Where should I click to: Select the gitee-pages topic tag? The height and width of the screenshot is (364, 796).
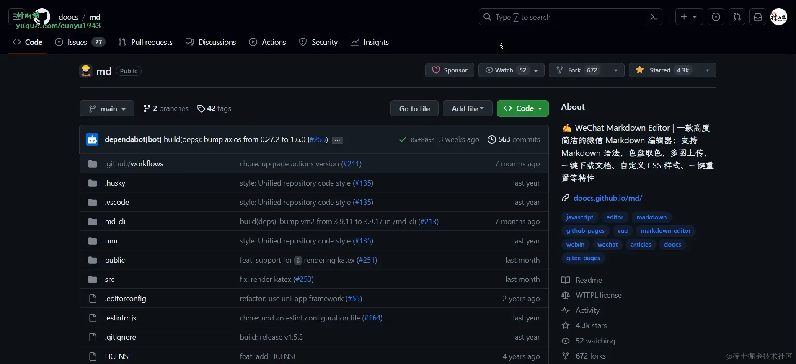583,258
